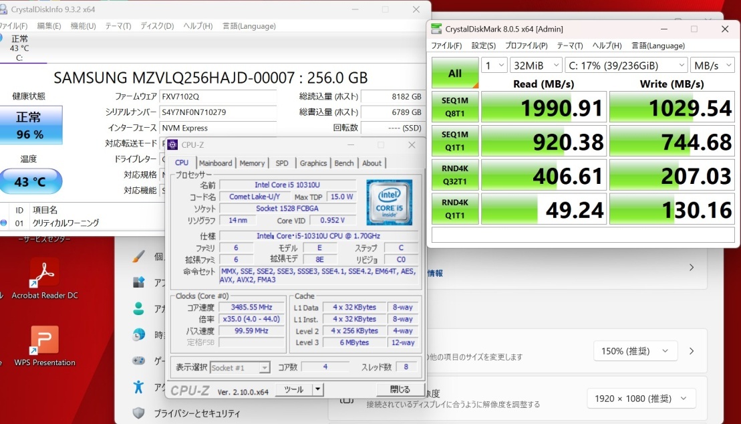741x424 pixels.
Task: Open ヘルプ(H) menu in CrystalDiskInfo
Action: 198,26
